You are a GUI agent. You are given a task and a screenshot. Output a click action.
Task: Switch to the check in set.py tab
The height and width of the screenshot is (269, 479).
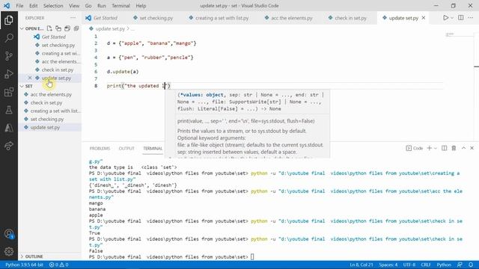350,18
